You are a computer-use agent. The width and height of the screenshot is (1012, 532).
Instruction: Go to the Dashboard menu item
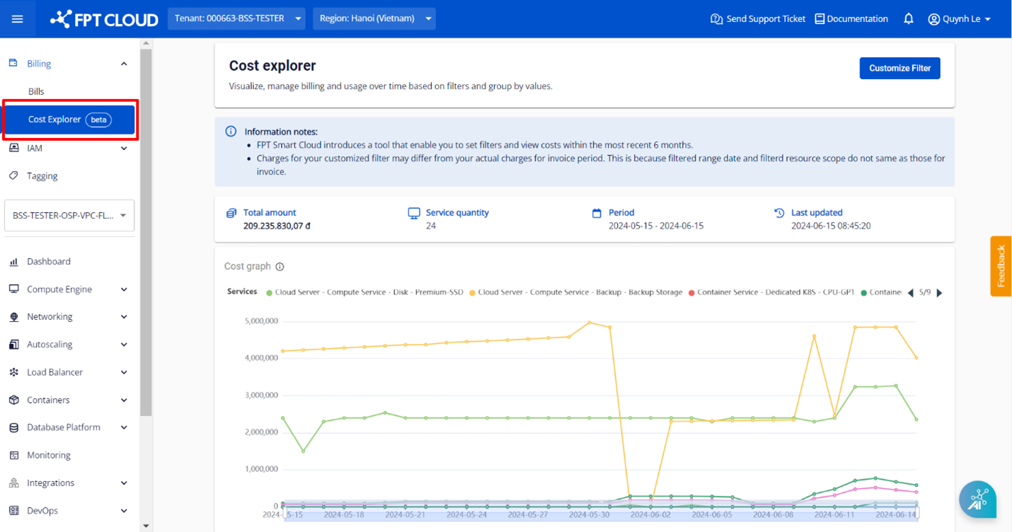pos(49,262)
